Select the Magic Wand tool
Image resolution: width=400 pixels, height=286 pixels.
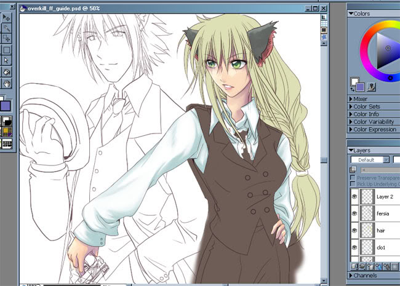click(7, 28)
